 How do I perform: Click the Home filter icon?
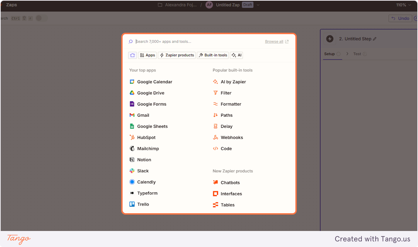pyautogui.click(x=132, y=55)
